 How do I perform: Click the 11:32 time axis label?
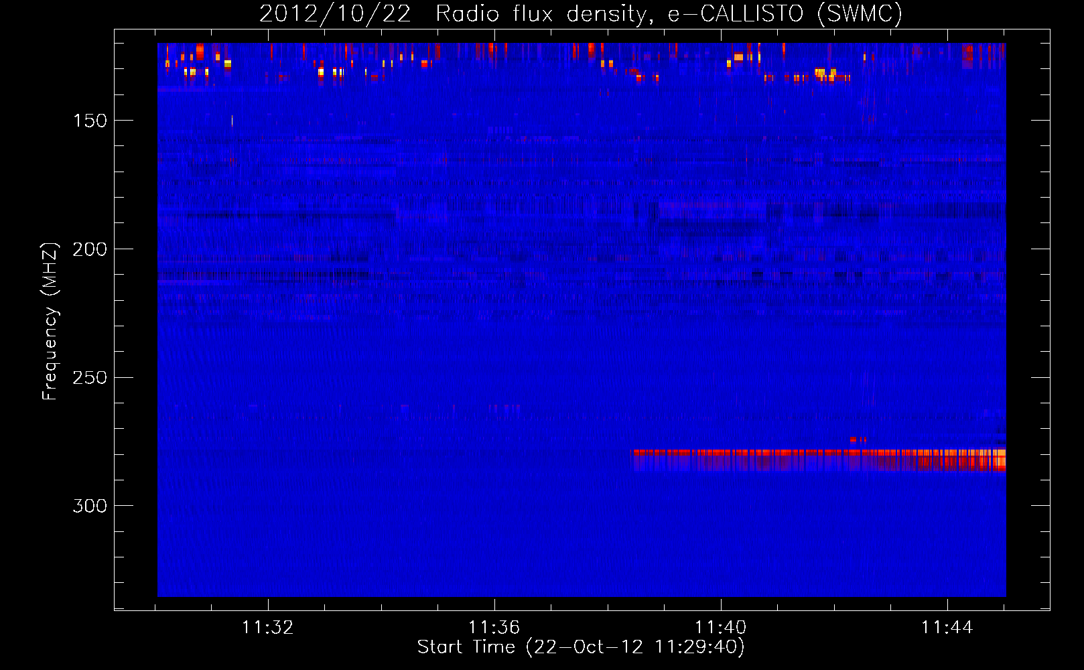point(268,628)
